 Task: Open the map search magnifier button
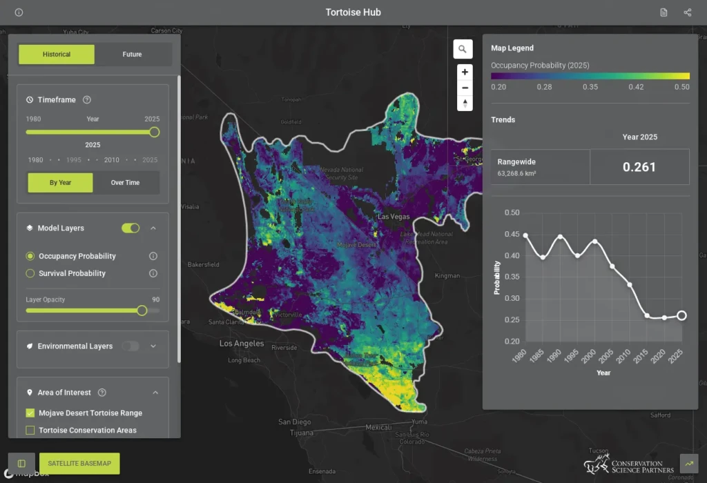coord(463,49)
